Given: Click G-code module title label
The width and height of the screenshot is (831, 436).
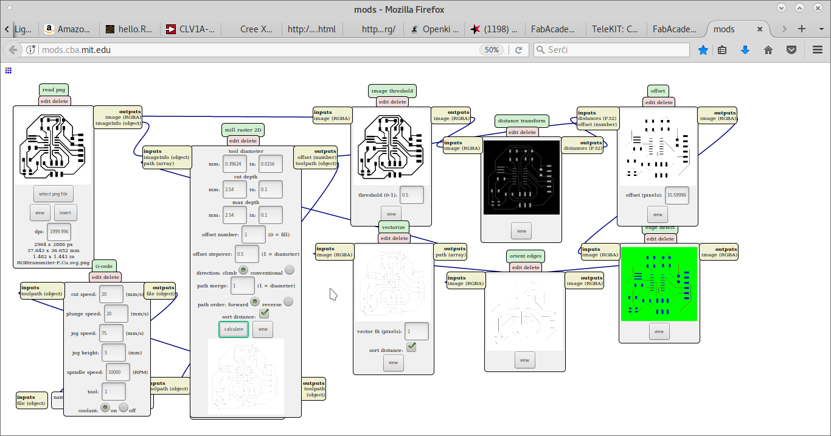Looking at the screenshot, I should [x=103, y=265].
